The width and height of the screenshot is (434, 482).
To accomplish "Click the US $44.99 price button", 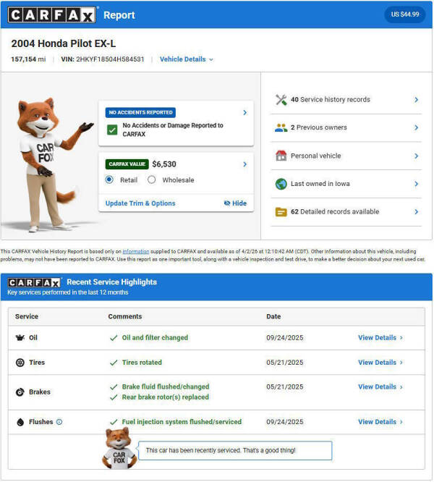I will [x=405, y=14].
